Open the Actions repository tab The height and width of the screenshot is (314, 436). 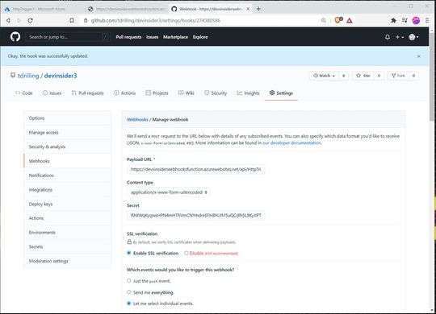[125, 93]
